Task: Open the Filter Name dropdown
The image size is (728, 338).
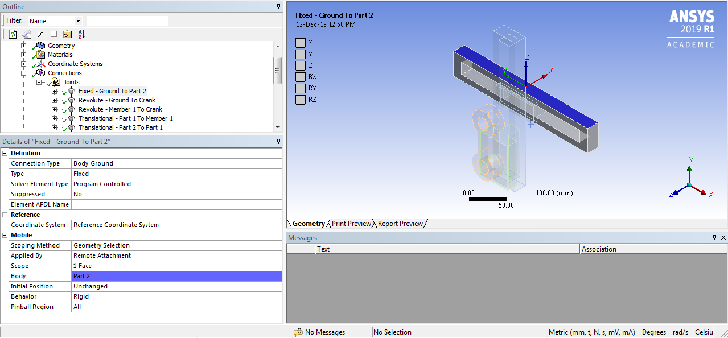Action: 77,19
